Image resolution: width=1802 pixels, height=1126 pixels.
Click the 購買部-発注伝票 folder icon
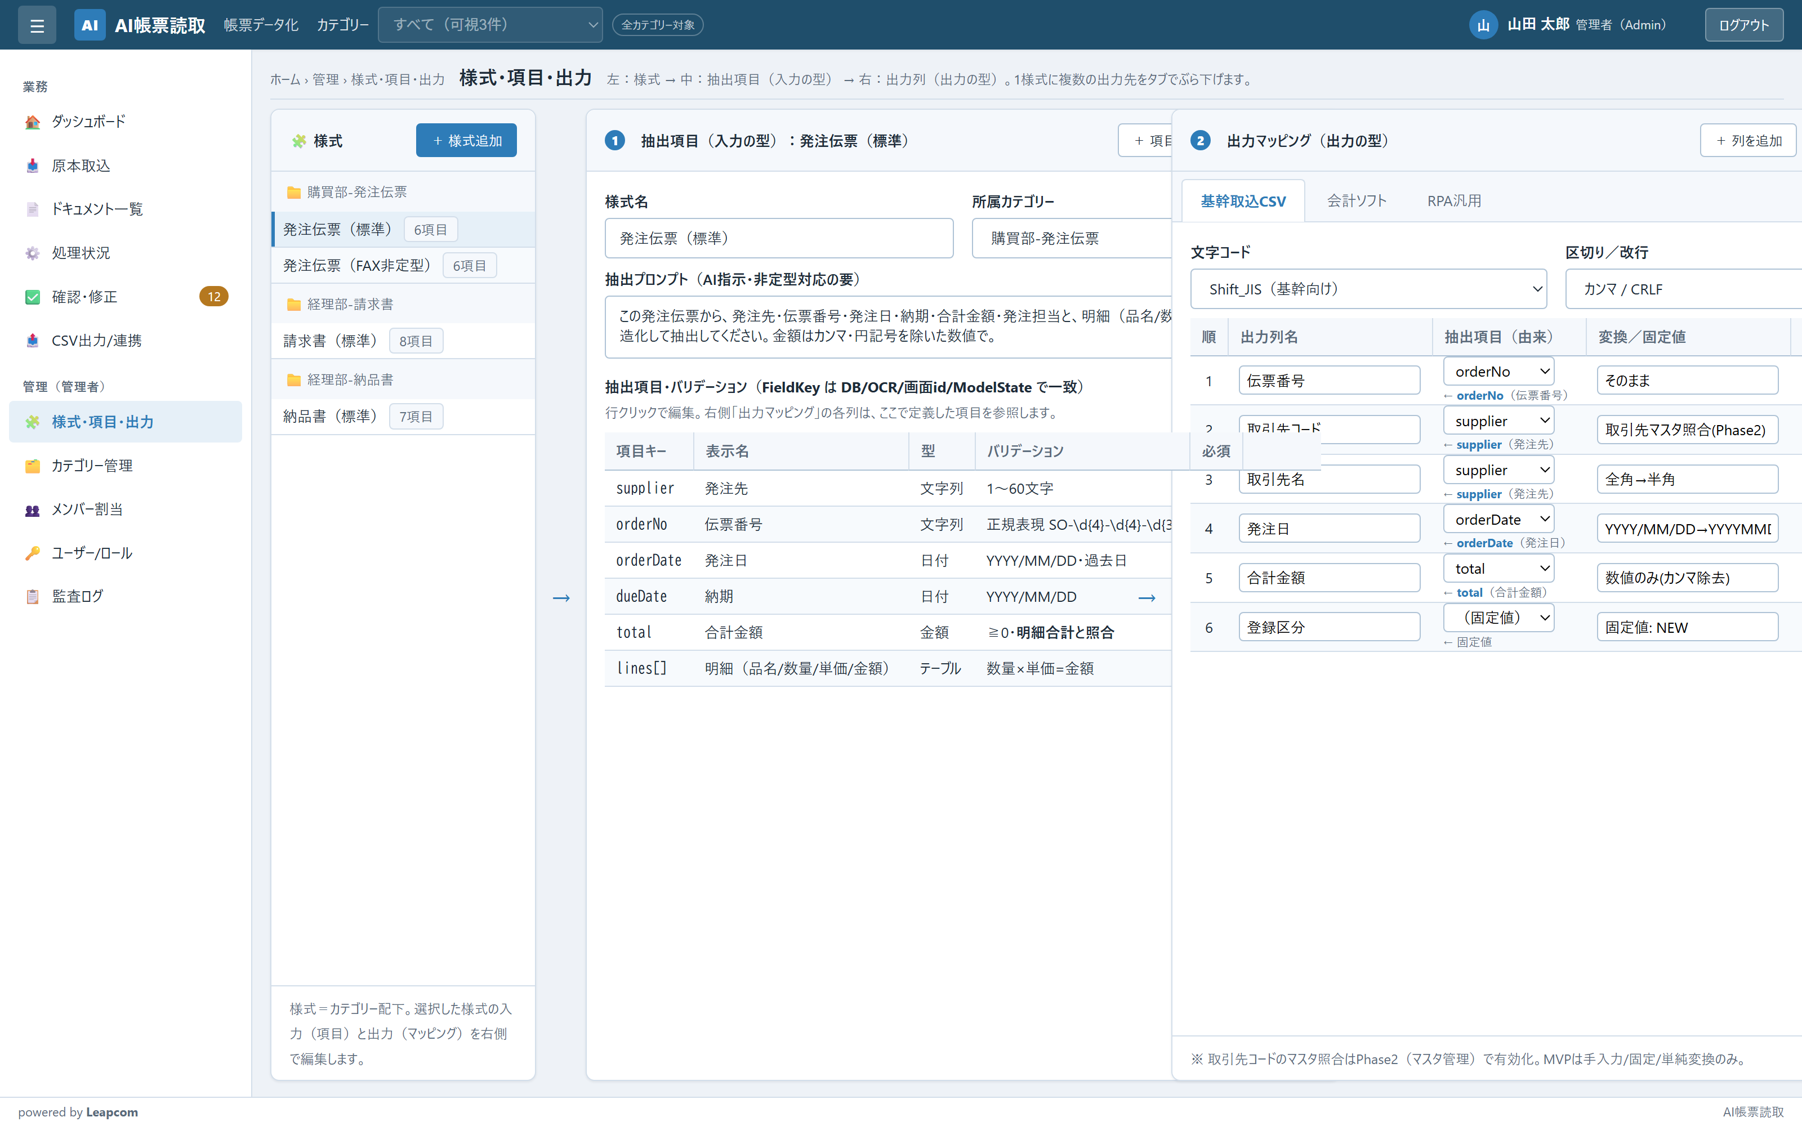294,192
